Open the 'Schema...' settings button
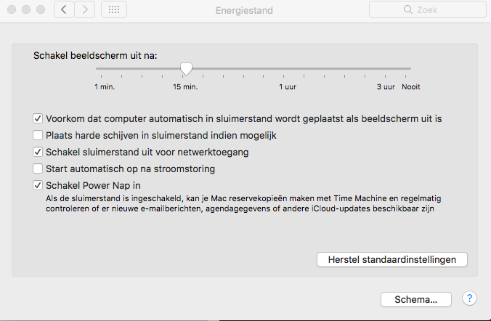Viewport: 491px width, 321px height. (x=416, y=299)
